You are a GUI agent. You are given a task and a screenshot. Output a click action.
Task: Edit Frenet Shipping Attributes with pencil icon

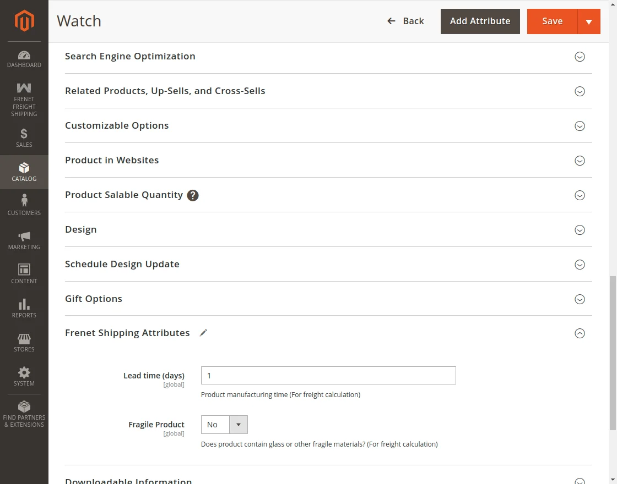click(x=203, y=333)
